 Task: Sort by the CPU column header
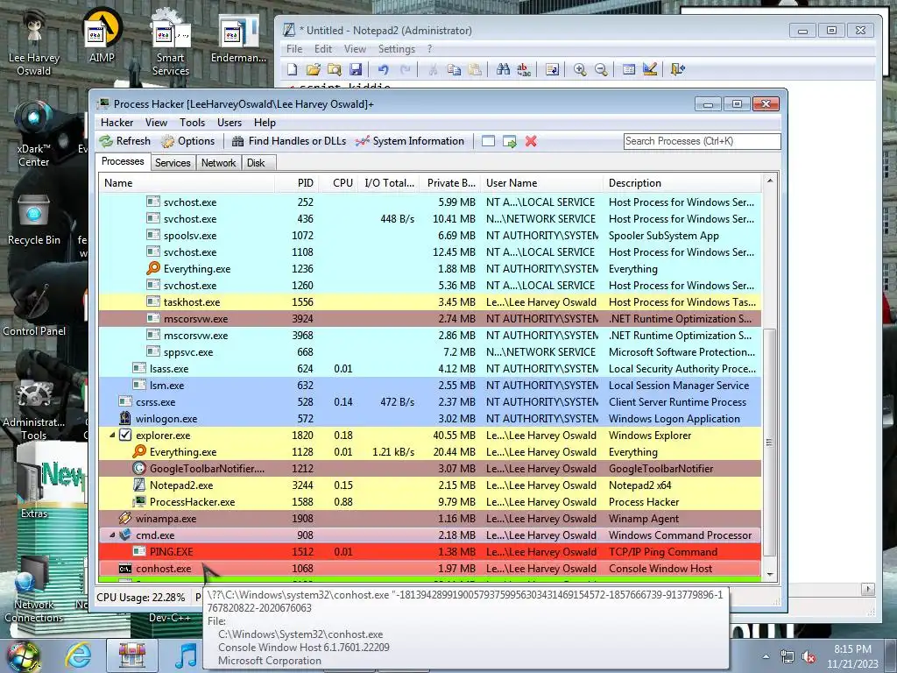click(339, 183)
